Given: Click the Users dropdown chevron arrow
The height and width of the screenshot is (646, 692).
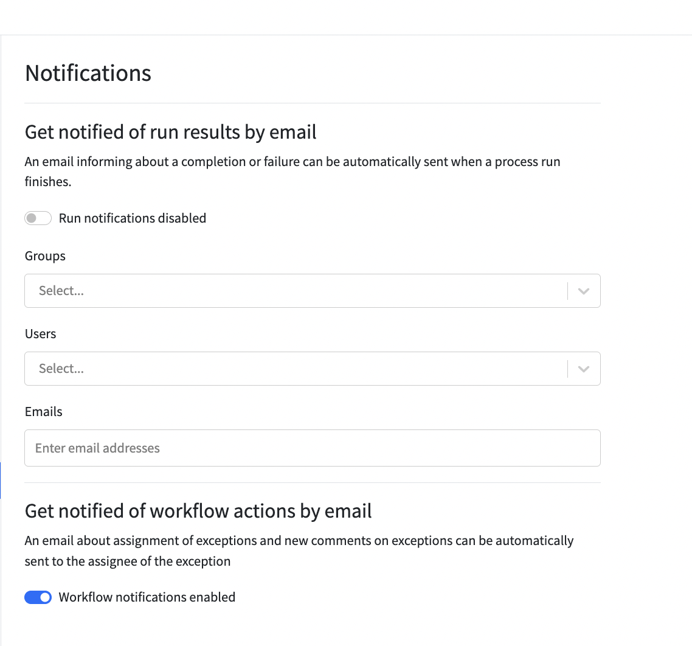Looking at the screenshot, I should [583, 369].
